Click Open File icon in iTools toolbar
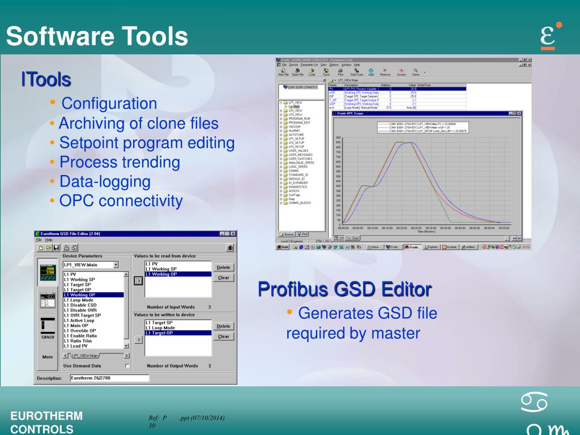This screenshot has height=435, width=580. [x=297, y=72]
